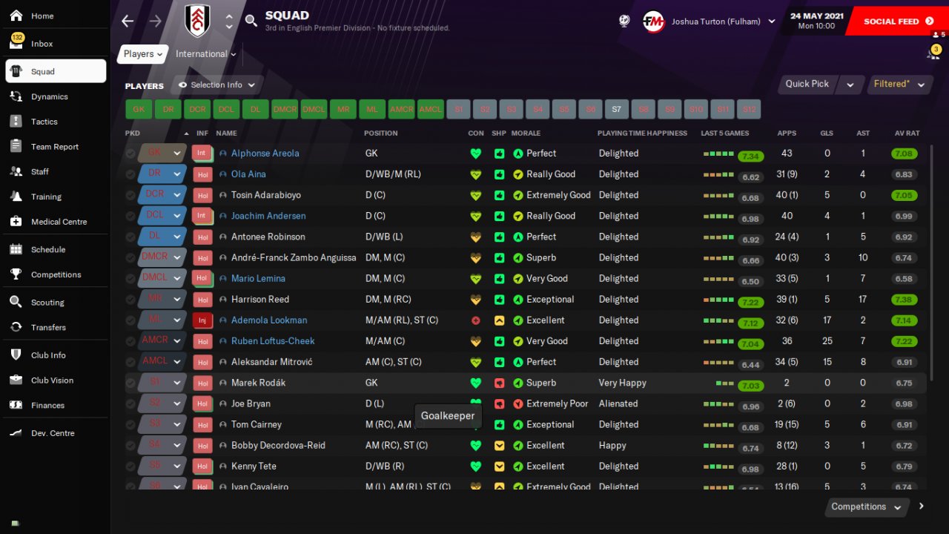Select Squad in the sidebar

click(56, 71)
